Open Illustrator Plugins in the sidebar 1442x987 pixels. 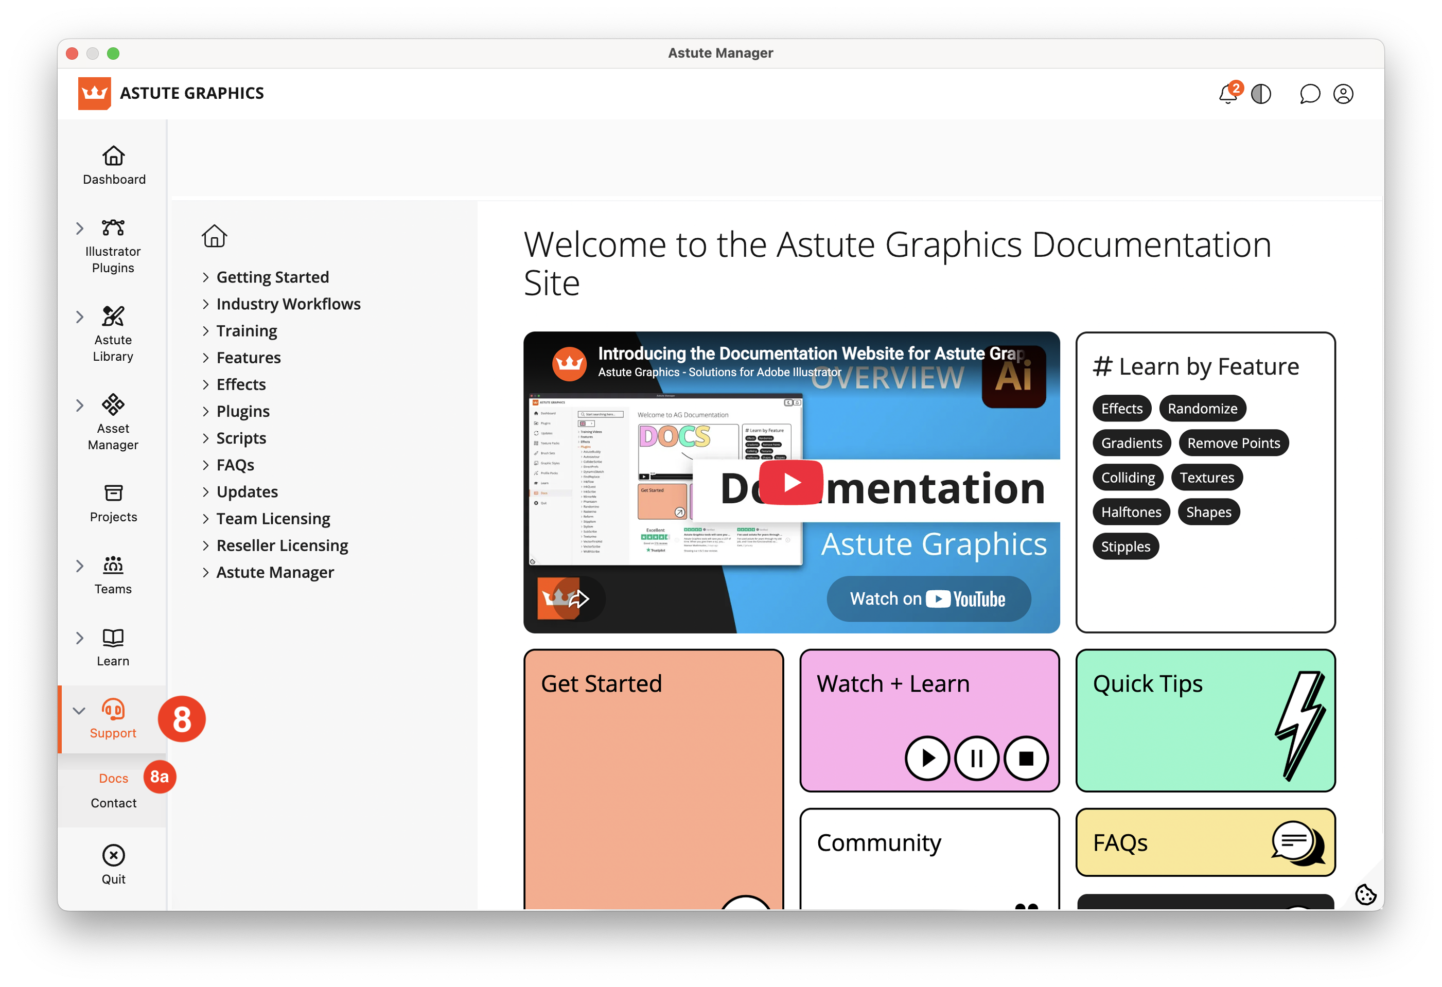(113, 245)
